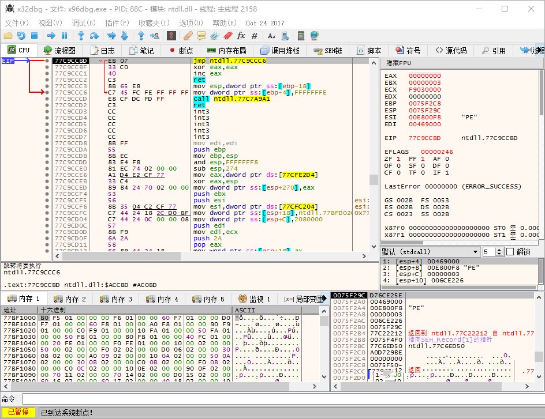
Task: Click the 命令 command input field
Action: (277, 399)
